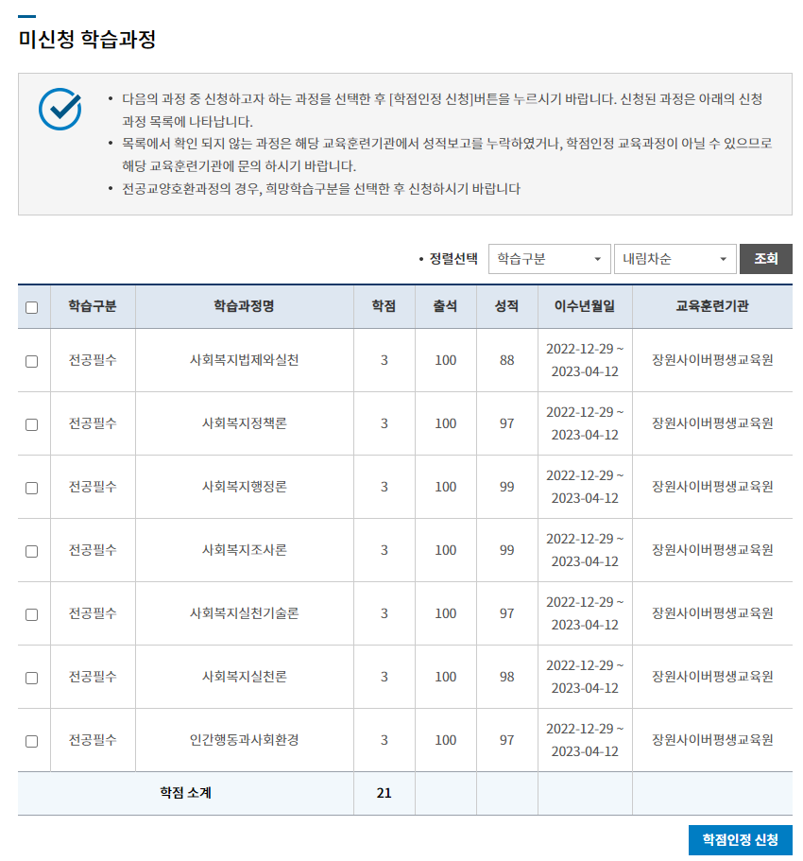
Task: Click the 학점 소계 total value 21
Action: (384, 793)
